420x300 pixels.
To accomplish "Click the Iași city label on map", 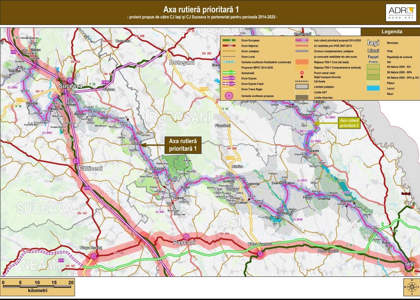I will [410, 264].
